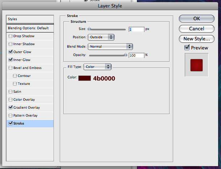Click the Size value input field
The width and height of the screenshot is (221, 169).
137,29
